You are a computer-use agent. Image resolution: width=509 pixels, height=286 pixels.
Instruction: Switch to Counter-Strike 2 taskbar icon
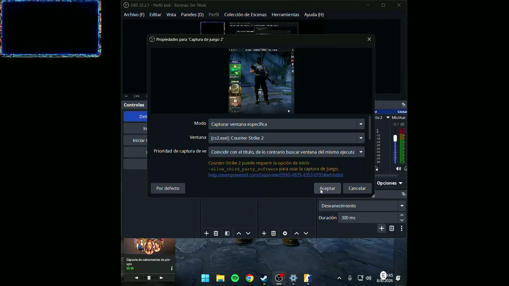click(x=308, y=278)
